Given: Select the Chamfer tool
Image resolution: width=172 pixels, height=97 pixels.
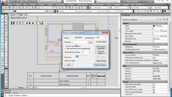Looking at the screenshot, I should (x=6, y=57).
